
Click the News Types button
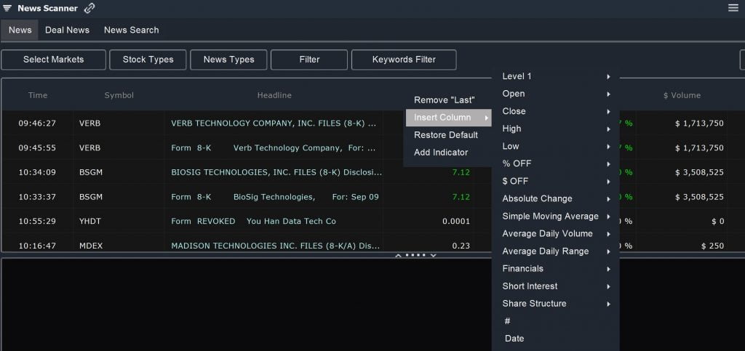point(228,60)
